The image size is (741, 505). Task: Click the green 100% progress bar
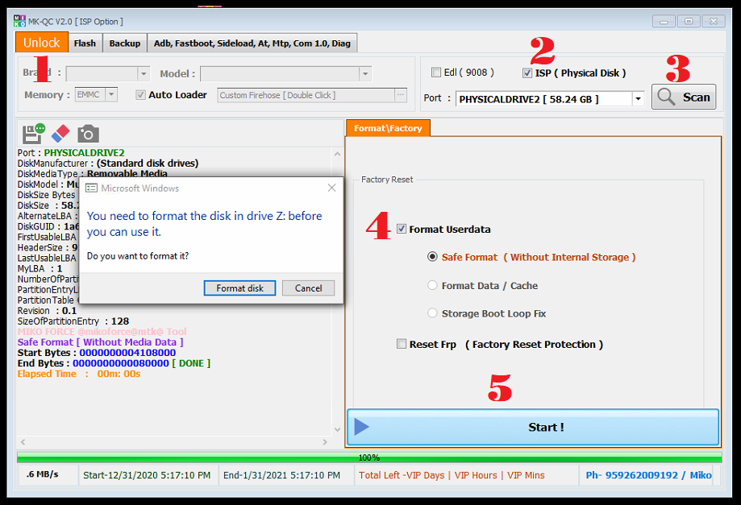pyautogui.click(x=369, y=457)
